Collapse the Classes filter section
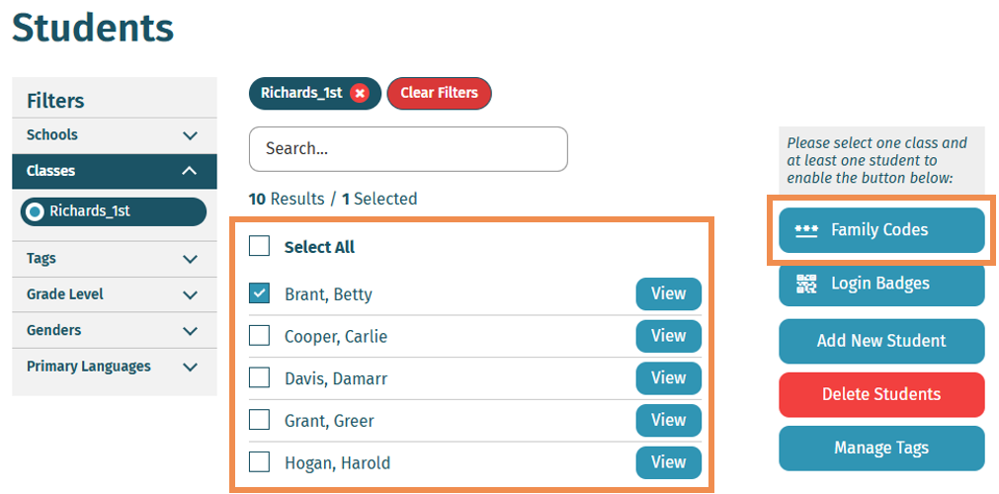This screenshot has height=494, width=999. (190, 171)
